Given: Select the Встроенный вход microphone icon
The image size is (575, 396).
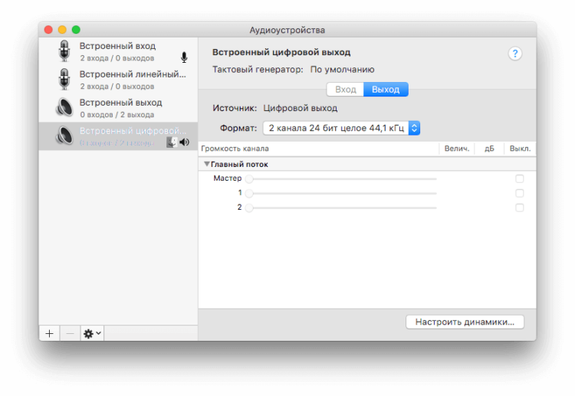Looking at the screenshot, I should click(64, 51).
